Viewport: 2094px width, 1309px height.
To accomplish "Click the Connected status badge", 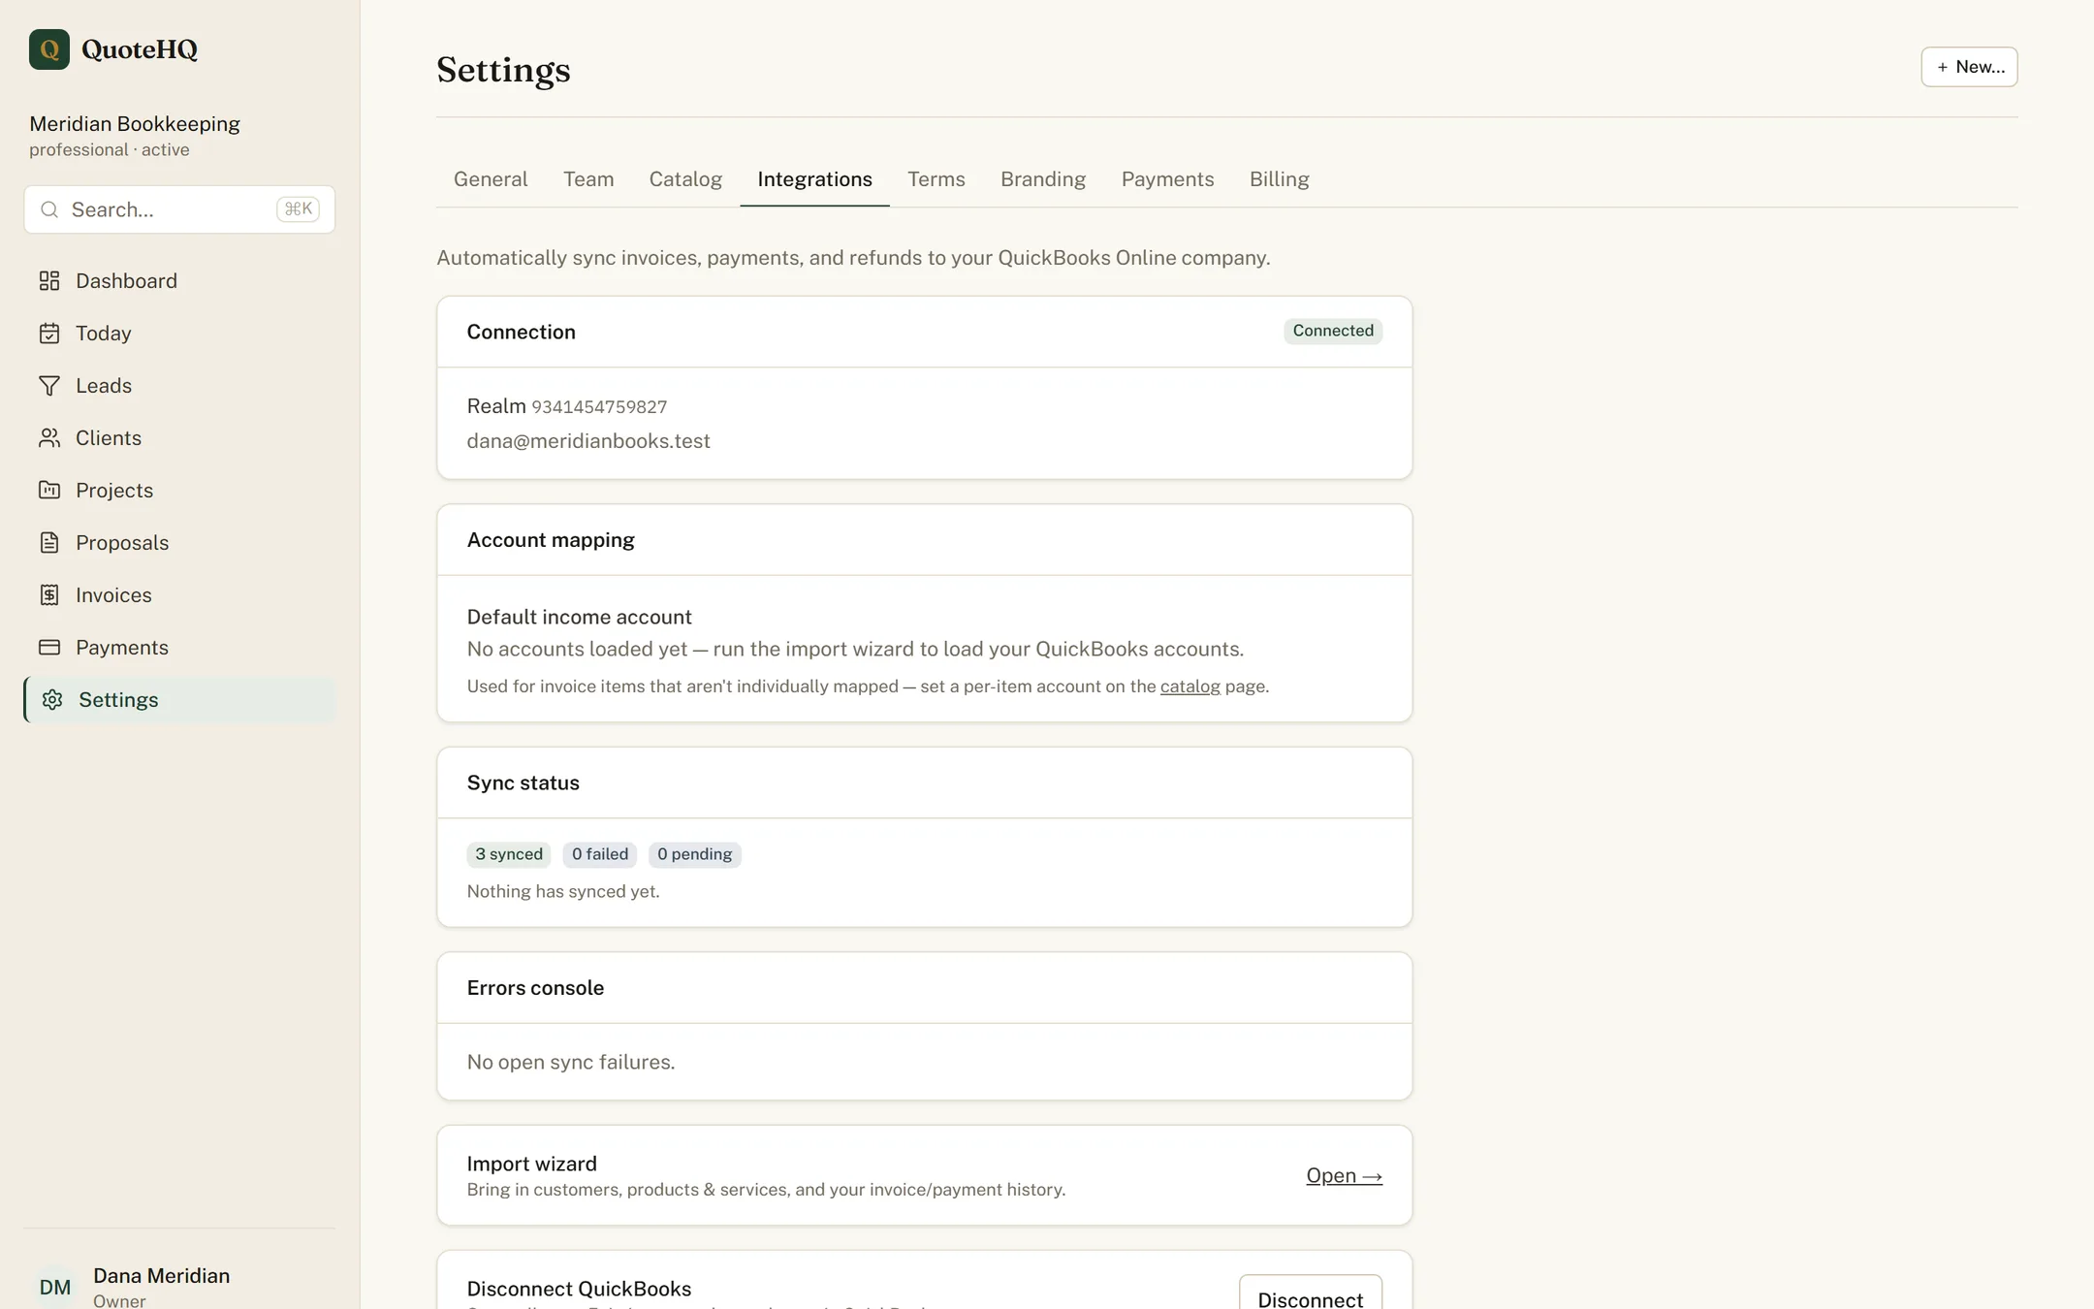I will (1333, 331).
